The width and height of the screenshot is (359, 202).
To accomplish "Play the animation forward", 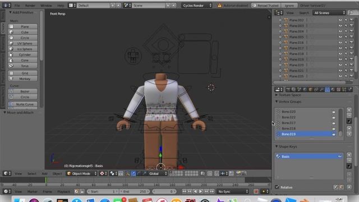I will [x=201, y=191].
